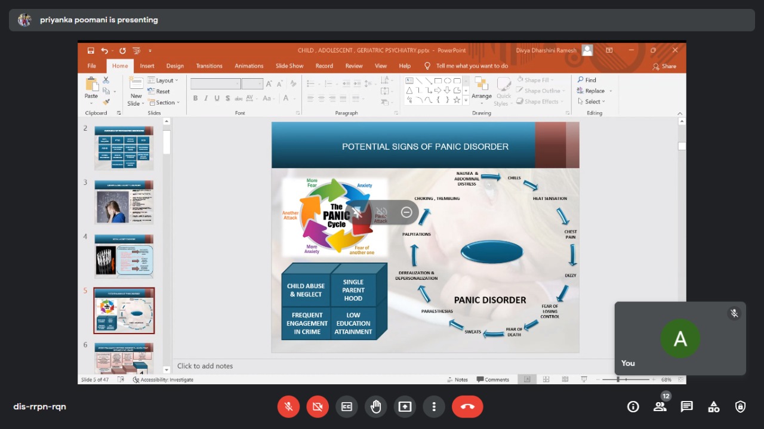Switch to the Review ribbon tab
Screen dimensions: 764x429
tap(354, 66)
